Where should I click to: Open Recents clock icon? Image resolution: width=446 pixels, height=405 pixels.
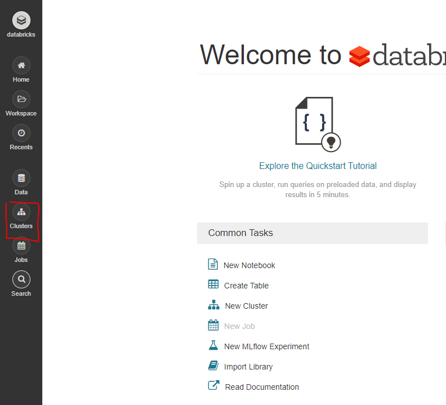pos(21,133)
